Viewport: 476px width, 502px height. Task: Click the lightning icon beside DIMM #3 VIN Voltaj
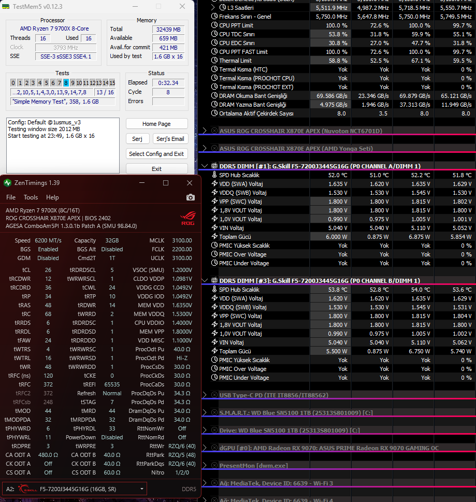click(214, 342)
